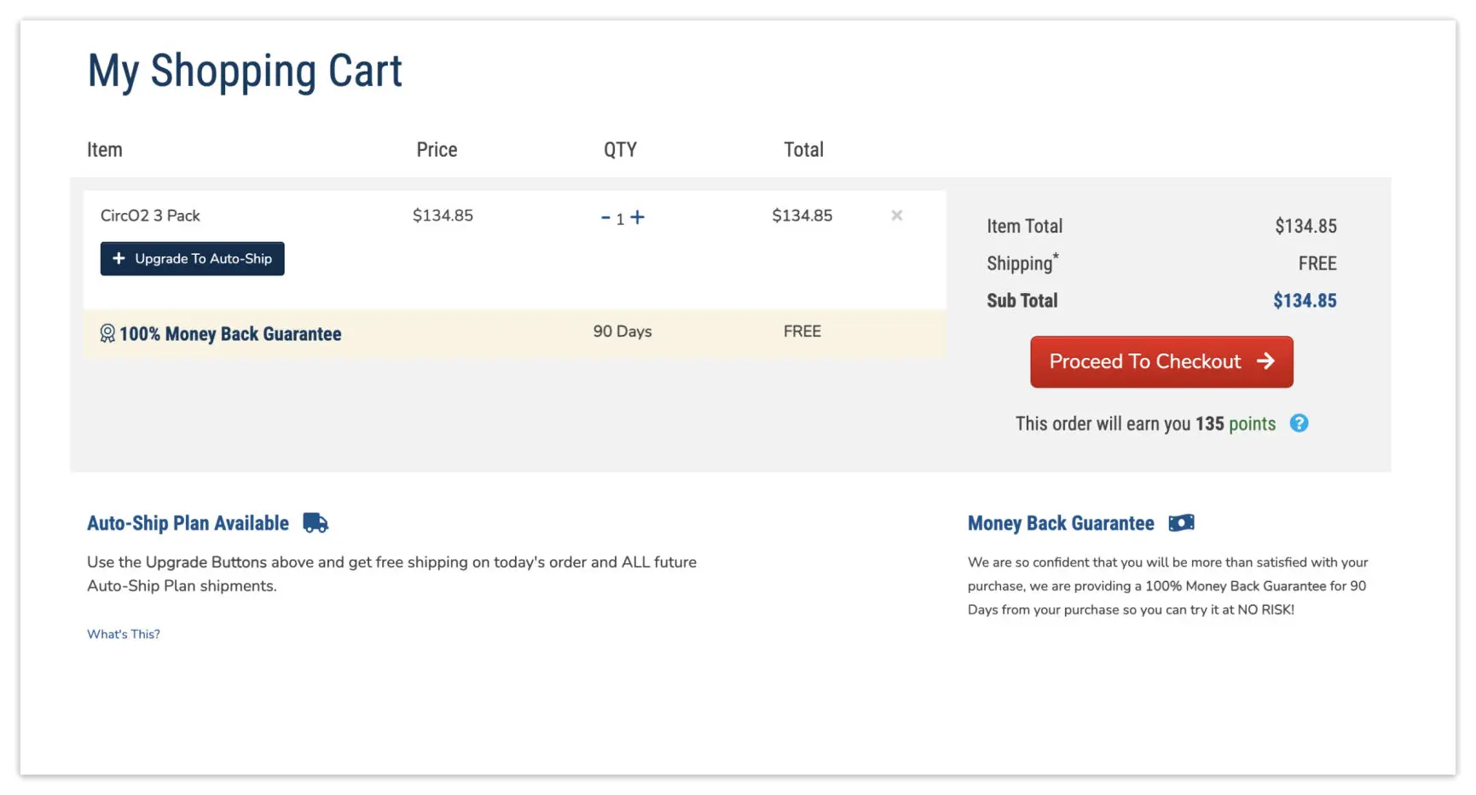Viewport: 1476px width, 795px height.
Task: Click the My Shopping Cart title
Action: pyautogui.click(x=244, y=70)
